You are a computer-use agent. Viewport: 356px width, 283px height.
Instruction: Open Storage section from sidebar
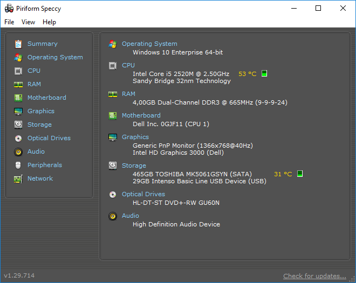(x=39, y=125)
